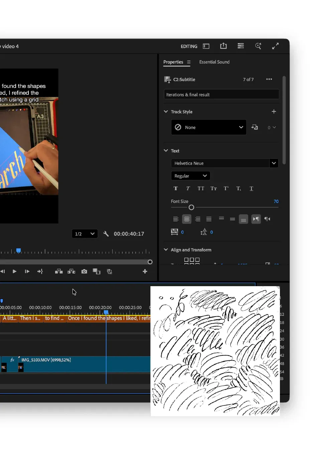Screen dimensions: 318x455
Task: Switch to the Essential Sound tab
Action: (214, 62)
